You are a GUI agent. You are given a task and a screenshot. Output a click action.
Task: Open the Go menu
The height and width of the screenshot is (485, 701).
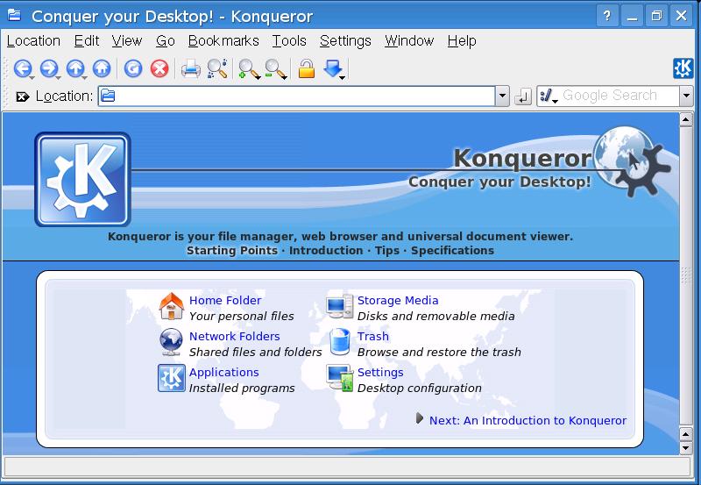click(166, 40)
